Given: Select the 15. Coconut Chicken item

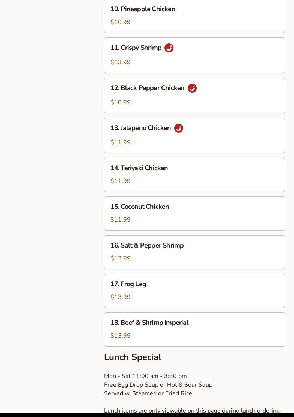Looking at the screenshot, I should coord(140,207).
